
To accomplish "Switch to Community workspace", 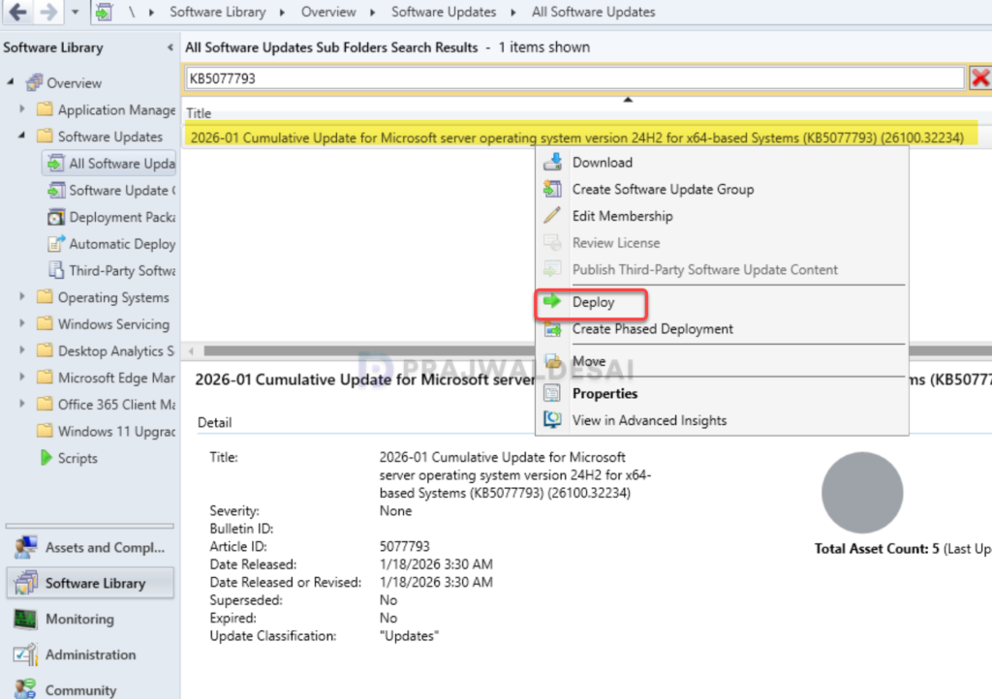I will [90, 687].
